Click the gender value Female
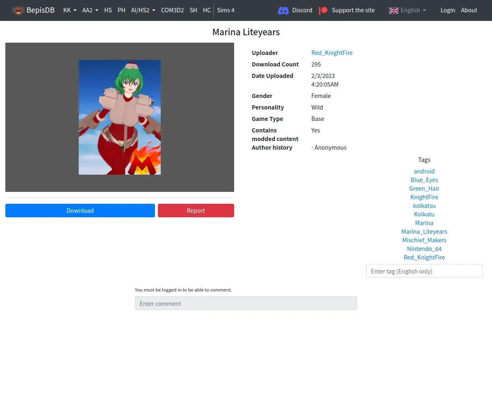This screenshot has height=410, width=492. (321, 96)
